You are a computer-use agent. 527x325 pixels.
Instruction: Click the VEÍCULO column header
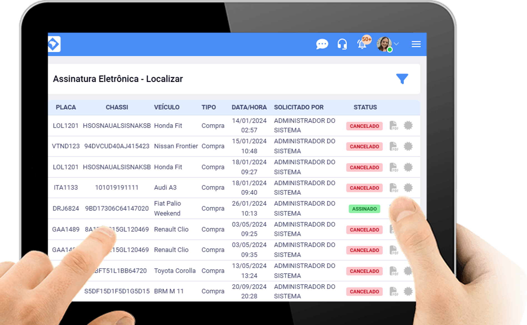coord(167,107)
